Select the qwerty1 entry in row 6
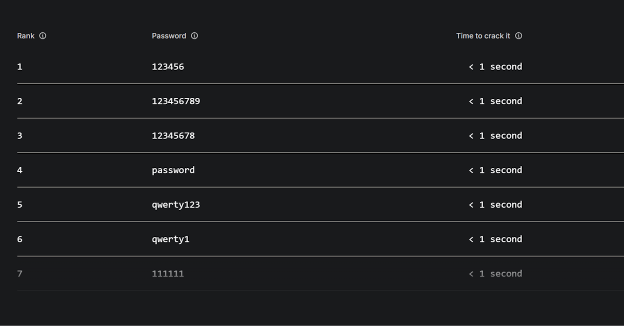Image resolution: width=624 pixels, height=326 pixels. [x=171, y=239]
